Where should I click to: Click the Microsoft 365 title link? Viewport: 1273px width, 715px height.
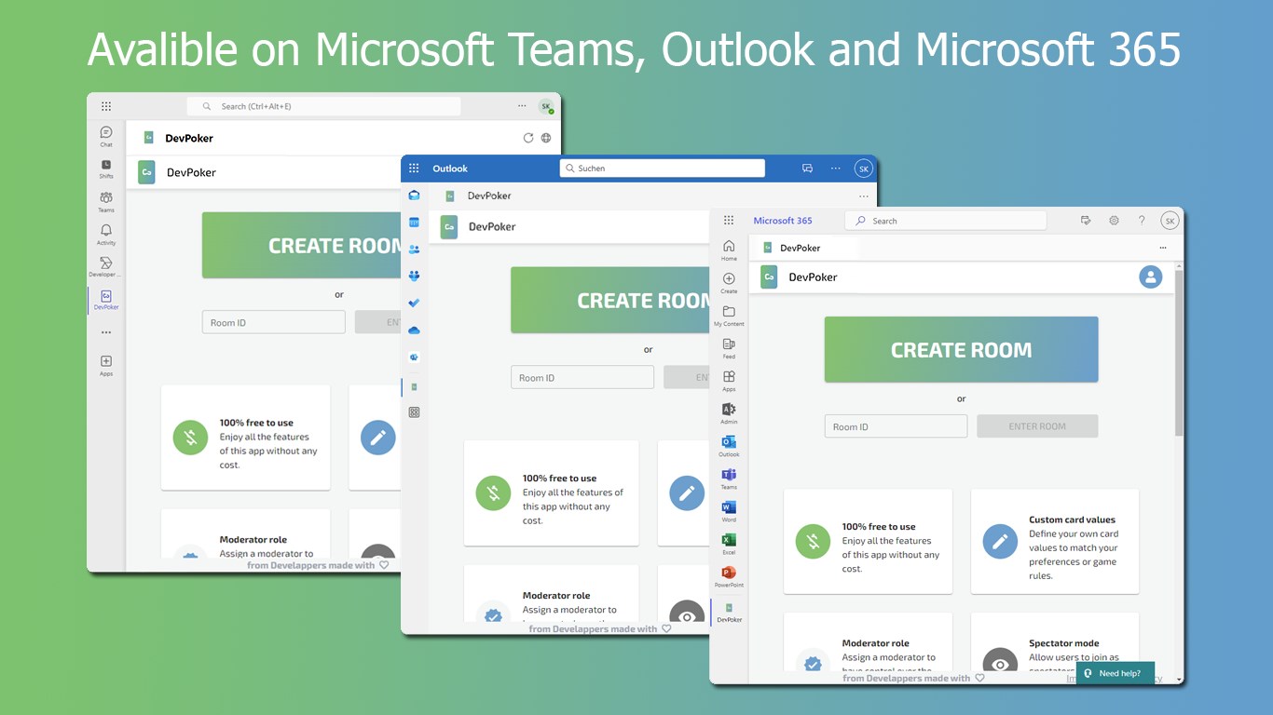(x=783, y=221)
